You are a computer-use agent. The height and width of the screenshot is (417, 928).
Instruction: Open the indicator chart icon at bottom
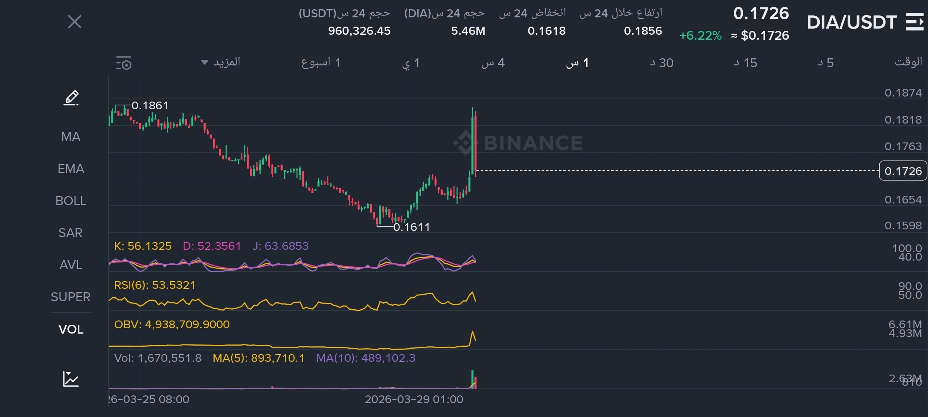[x=71, y=379]
